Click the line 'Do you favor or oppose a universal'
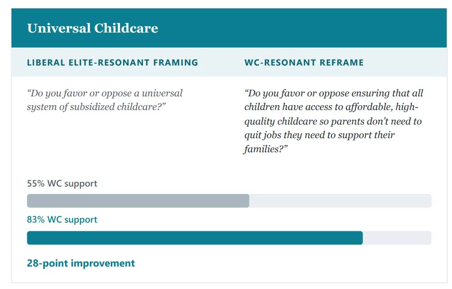 (105, 93)
